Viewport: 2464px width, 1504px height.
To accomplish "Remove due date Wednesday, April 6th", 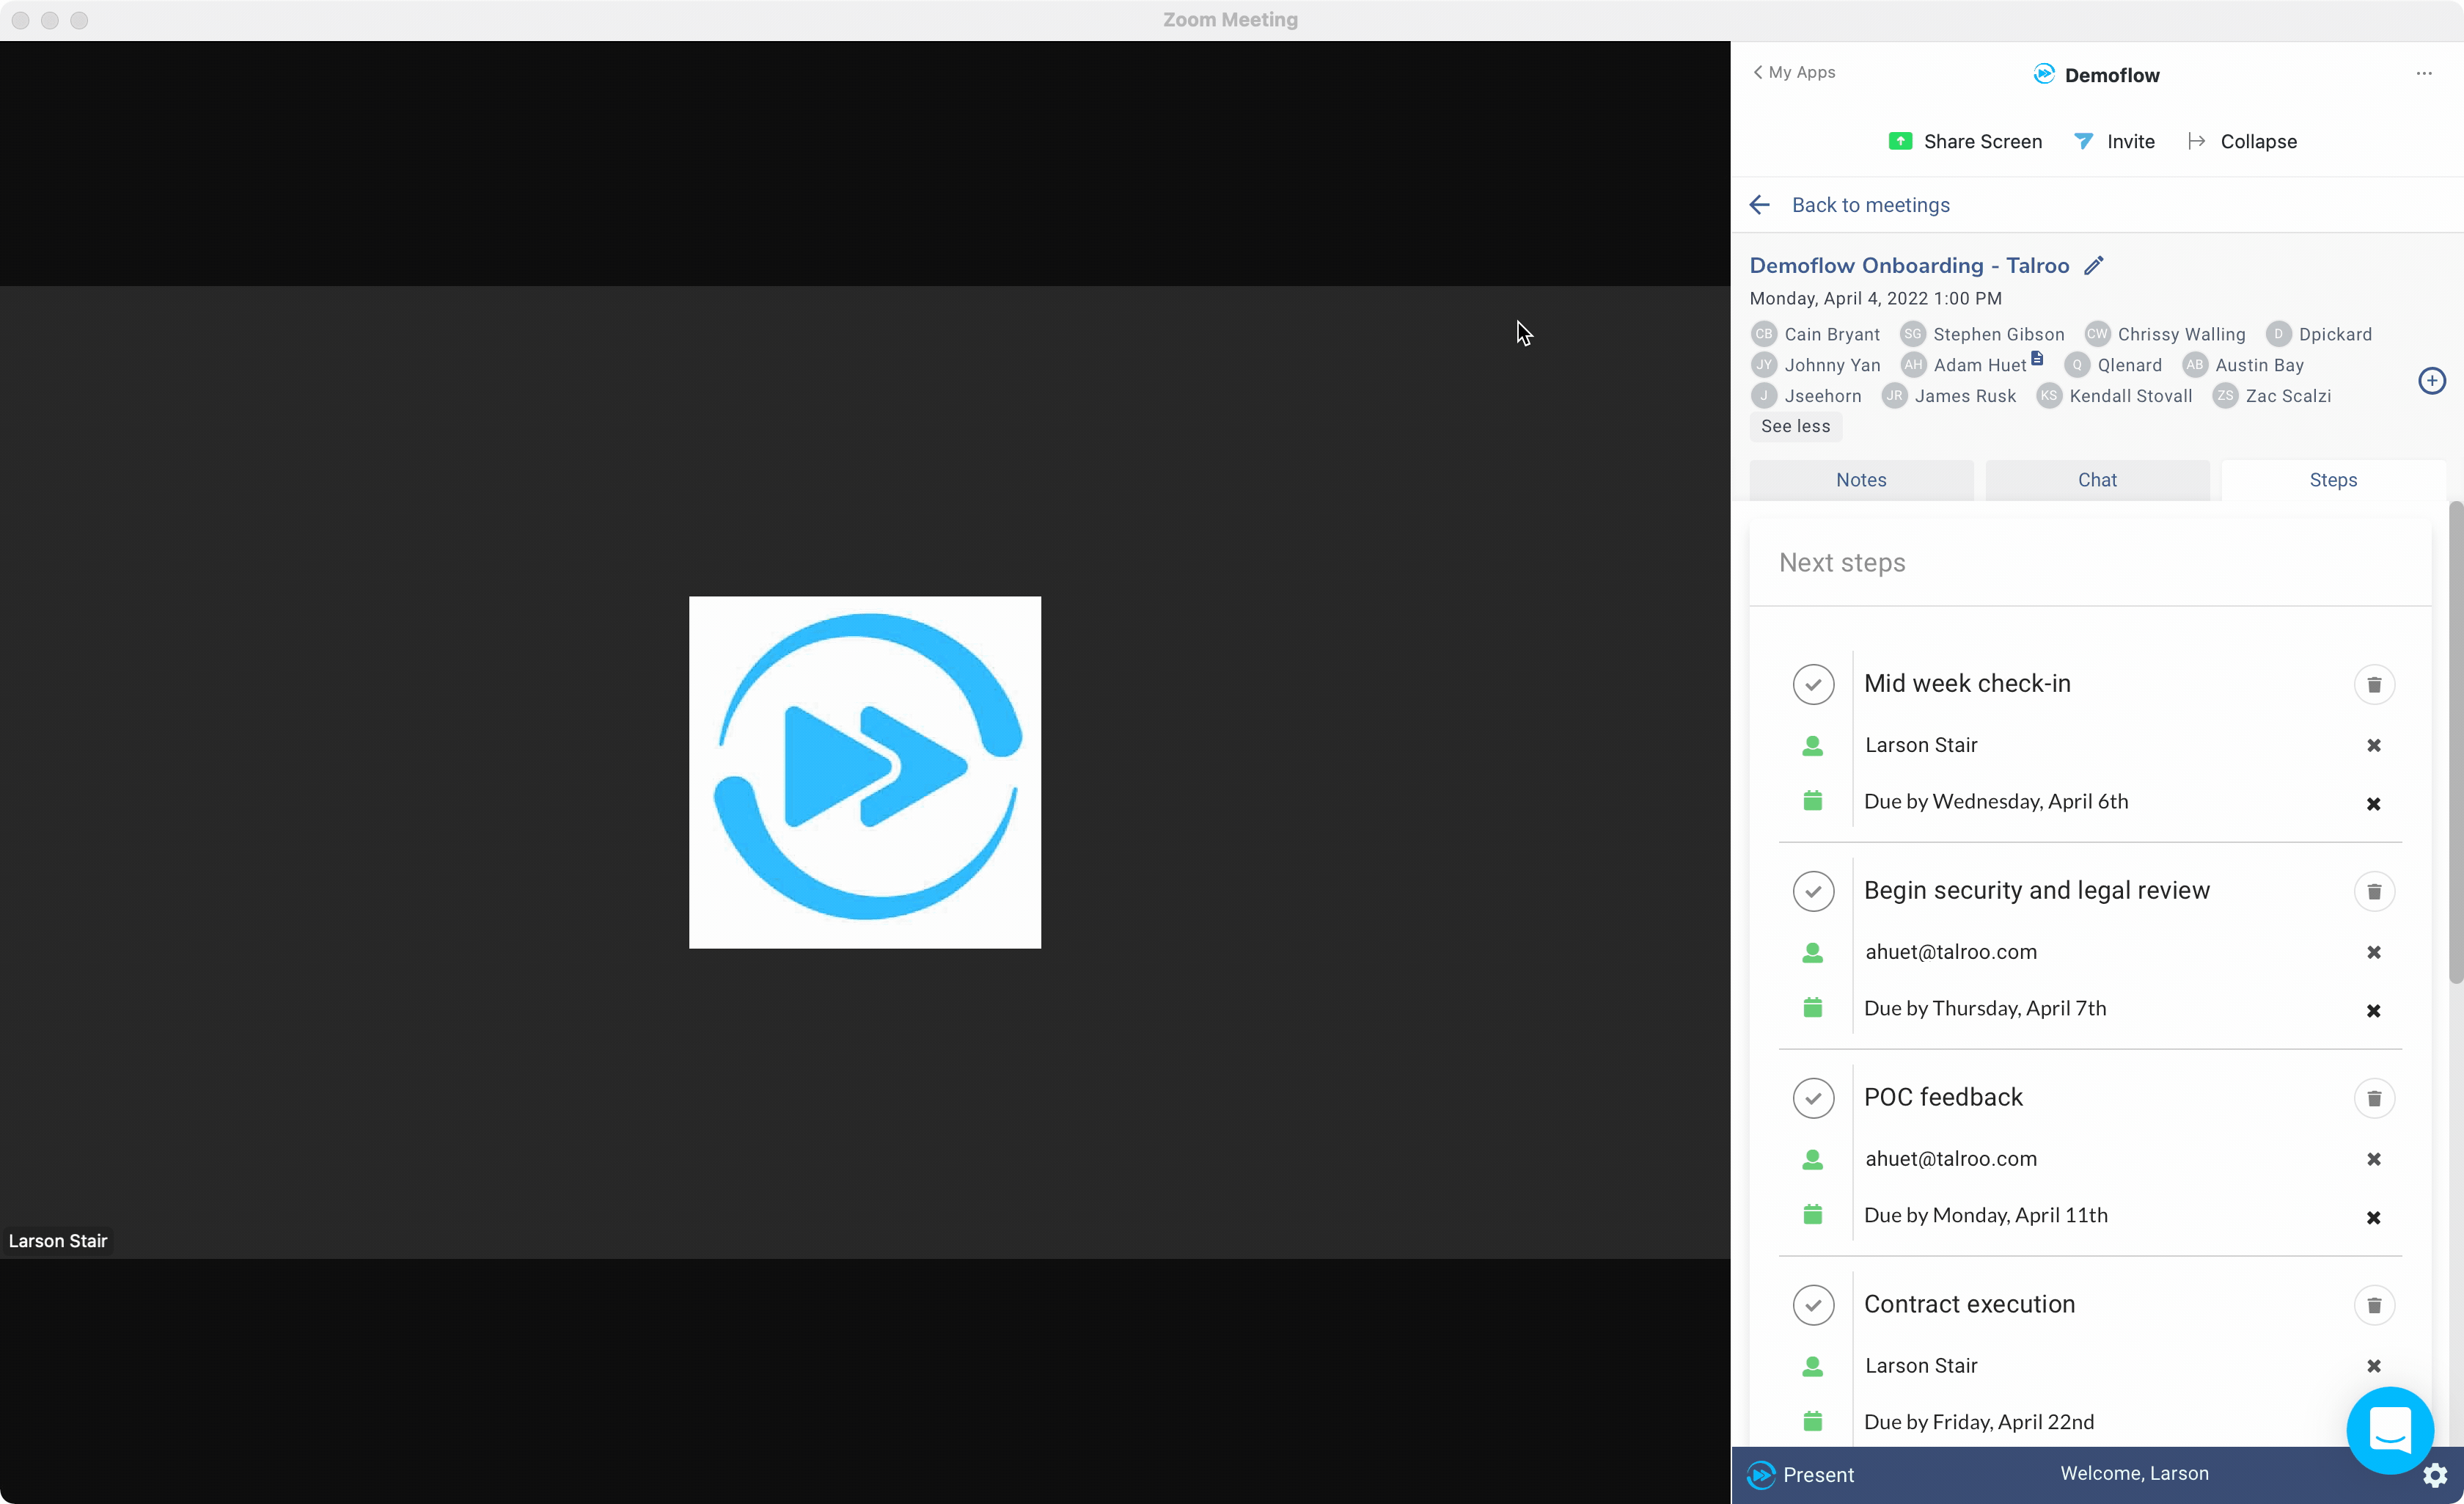I will [x=2373, y=803].
